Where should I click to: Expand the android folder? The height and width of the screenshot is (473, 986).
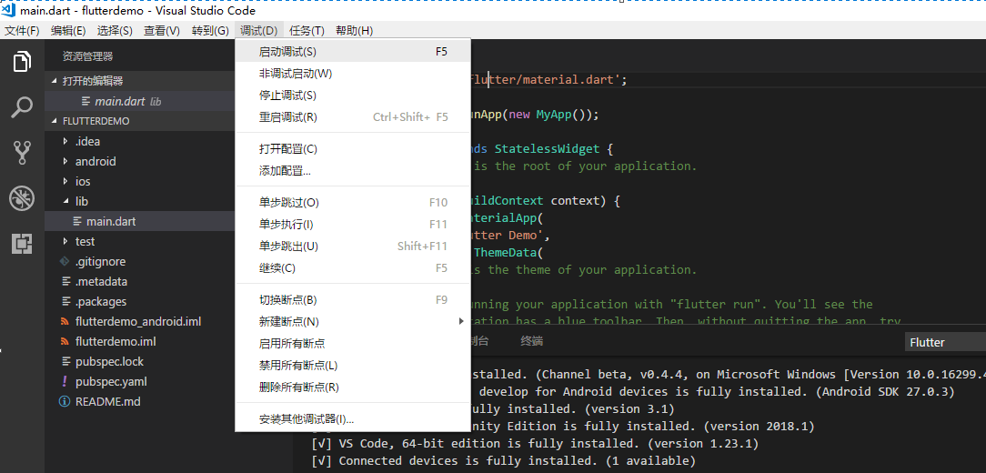tap(65, 162)
